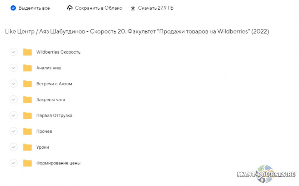The height and width of the screenshot is (186, 299).
Task: Open the Формирование цены folder name
Action: (58, 163)
